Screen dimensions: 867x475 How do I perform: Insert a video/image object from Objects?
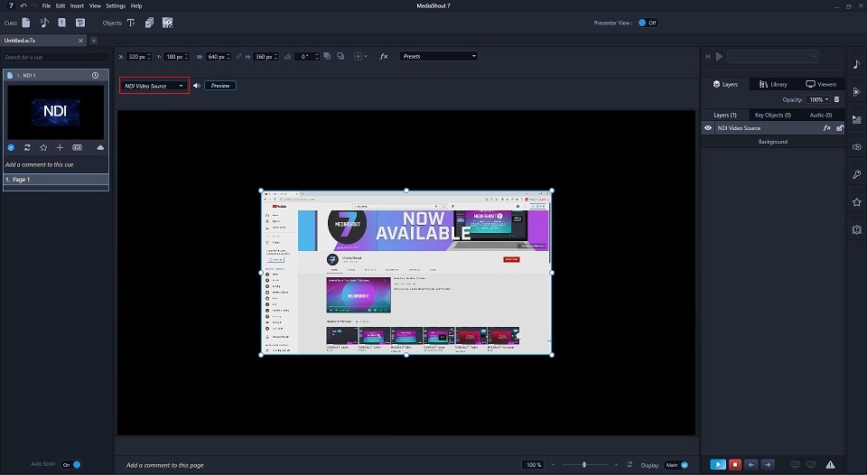pyautogui.click(x=168, y=23)
